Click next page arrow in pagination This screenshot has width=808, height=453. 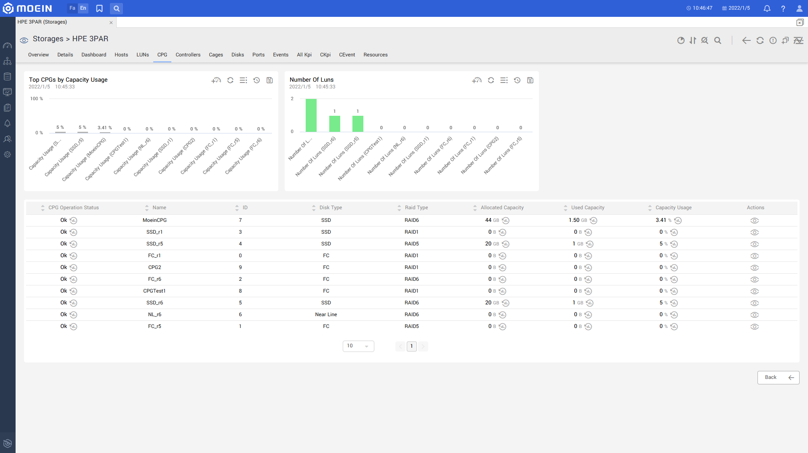[x=423, y=346]
